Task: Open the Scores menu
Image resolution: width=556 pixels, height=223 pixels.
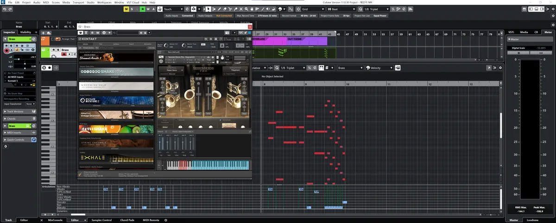Action: coord(56,2)
